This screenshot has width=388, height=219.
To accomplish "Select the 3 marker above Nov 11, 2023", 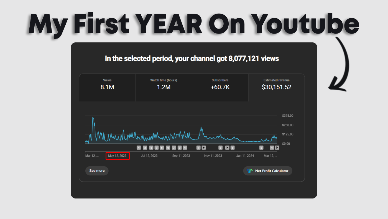I will (x=221, y=148).
